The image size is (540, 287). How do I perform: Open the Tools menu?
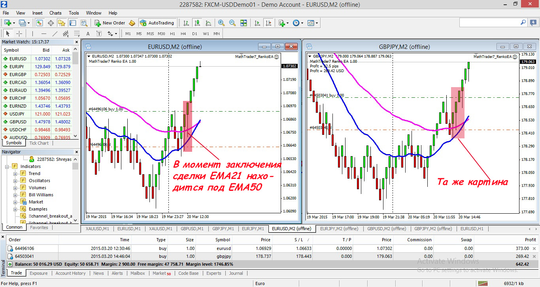tap(74, 13)
